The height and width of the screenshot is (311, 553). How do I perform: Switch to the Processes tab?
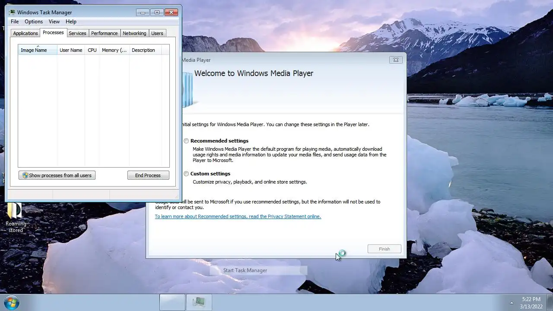[53, 32]
